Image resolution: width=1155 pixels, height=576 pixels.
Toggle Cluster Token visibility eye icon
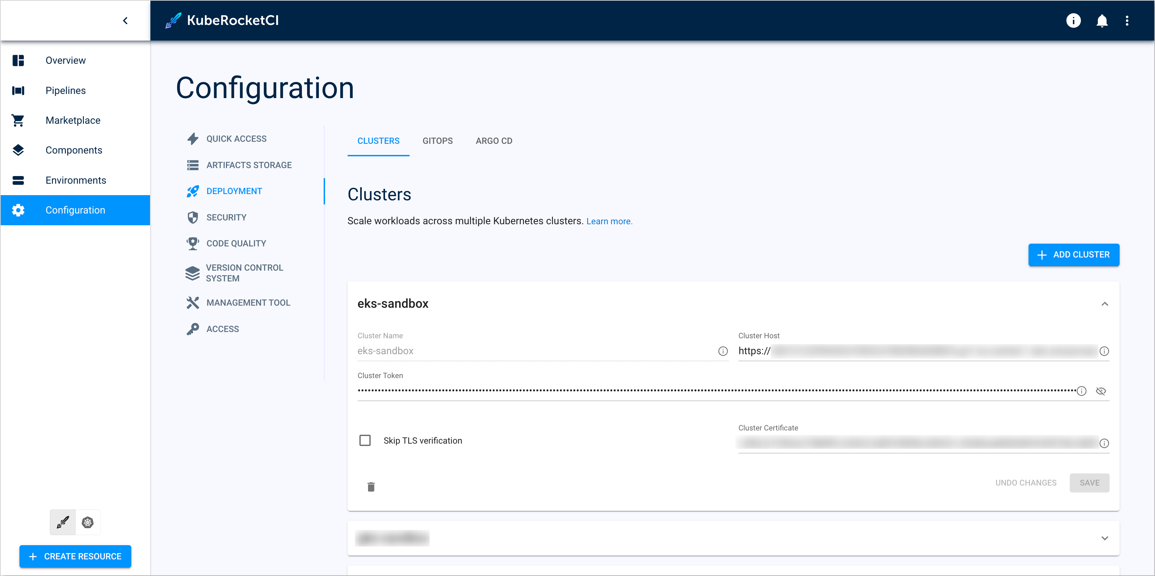(x=1103, y=390)
